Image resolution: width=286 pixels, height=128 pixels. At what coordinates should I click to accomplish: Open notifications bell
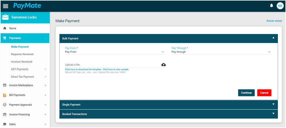(272, 6)
